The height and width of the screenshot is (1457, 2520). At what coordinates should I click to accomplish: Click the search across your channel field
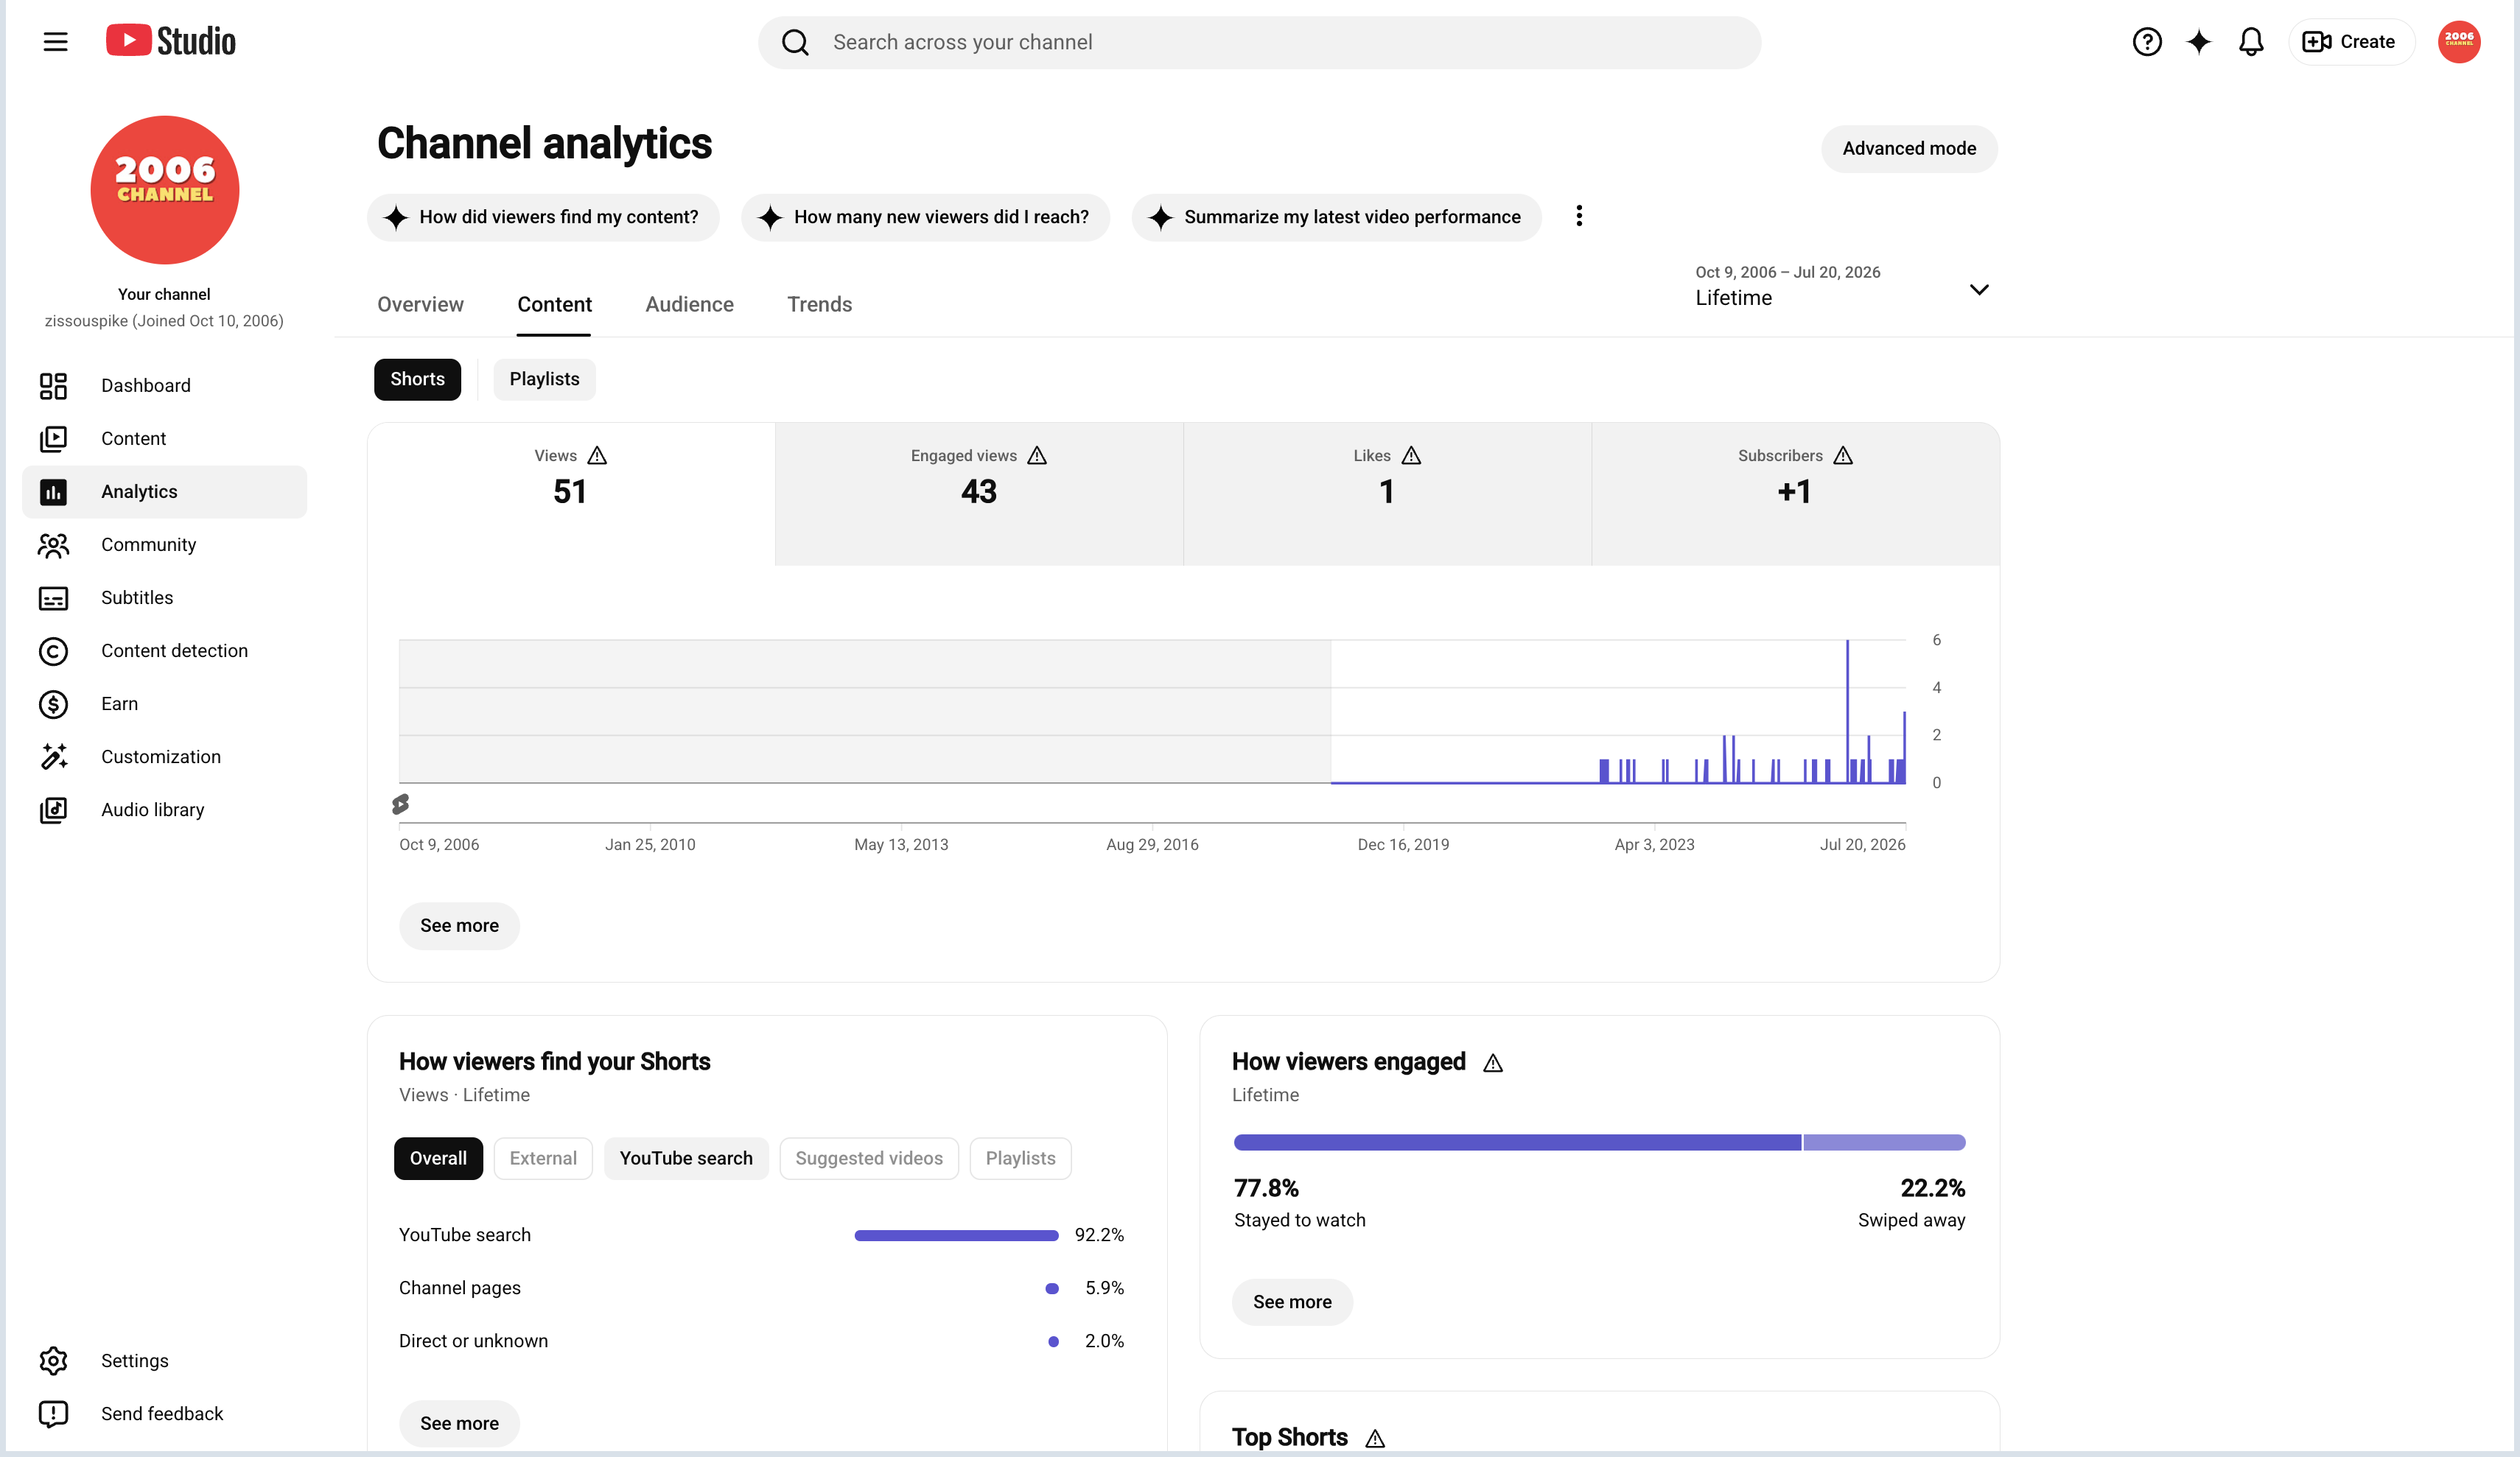pos(1260,42)
